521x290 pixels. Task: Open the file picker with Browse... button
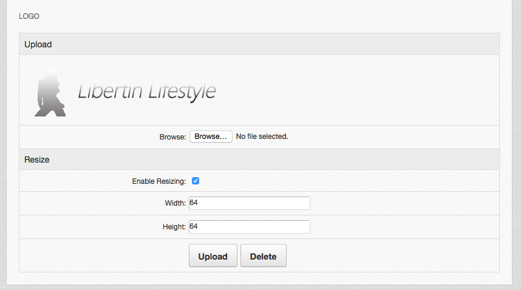211,137
